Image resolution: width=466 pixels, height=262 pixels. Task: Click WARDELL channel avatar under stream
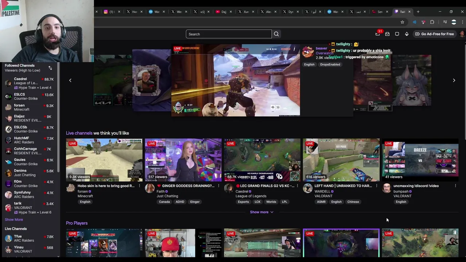(x=308, y=188)
